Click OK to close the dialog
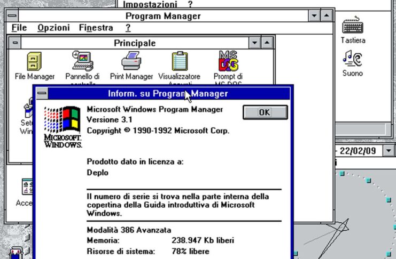 (x=265, y=112)
